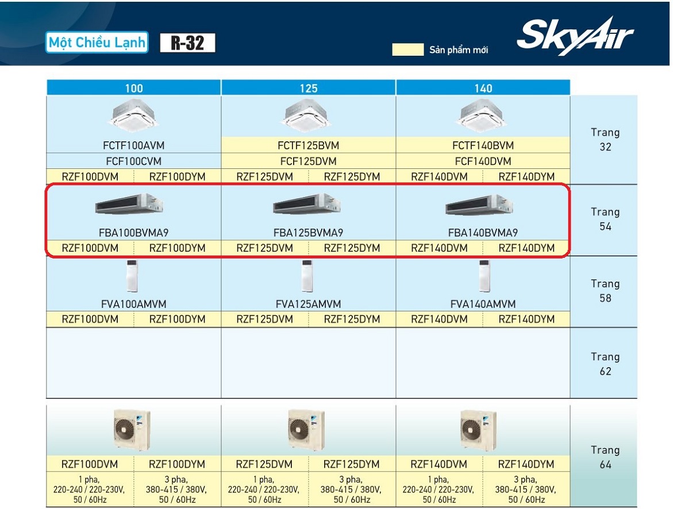The width and height of the screenshot is (673, 509).
Task: Click the '1 pha' power spec under outdoor RZF140DVM
Action: point(439,489)
